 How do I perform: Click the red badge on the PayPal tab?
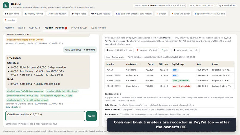pos(66,28)
